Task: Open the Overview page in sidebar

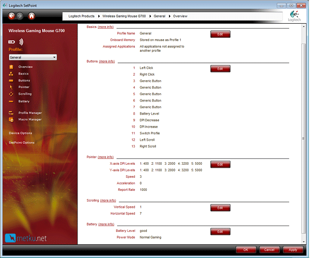Action: point(26,67)
